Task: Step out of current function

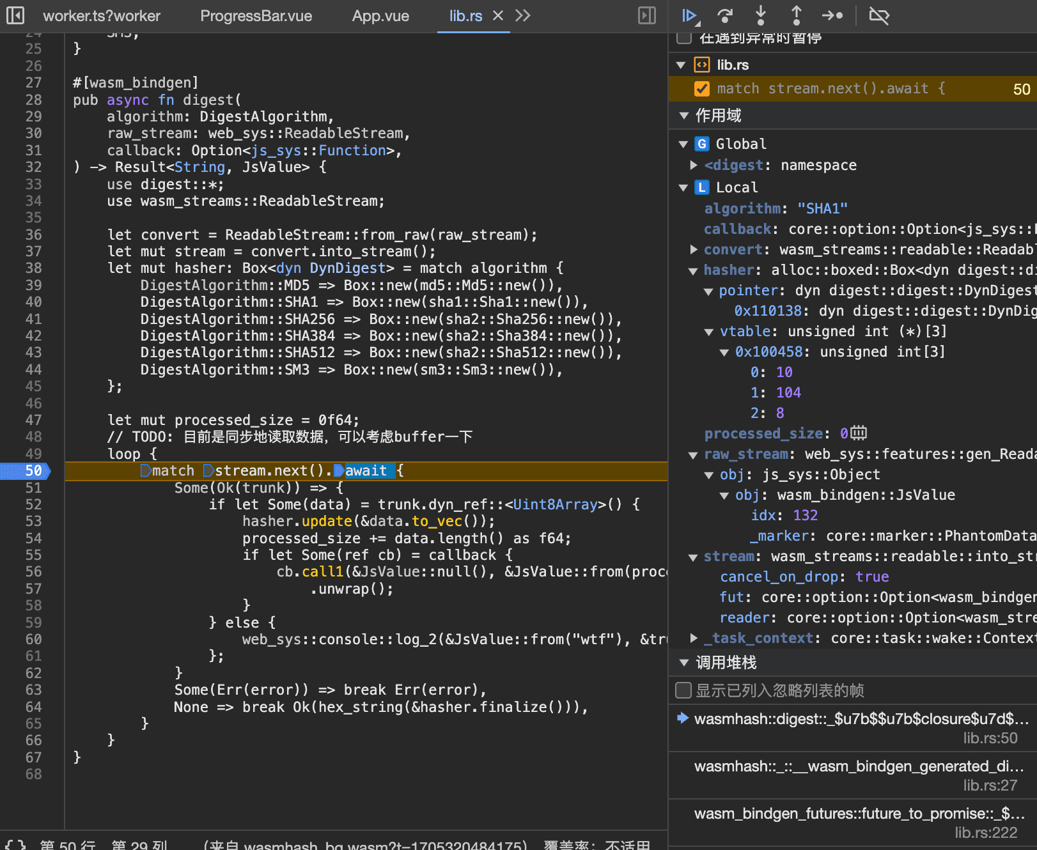Action: (x=797, y=15)
